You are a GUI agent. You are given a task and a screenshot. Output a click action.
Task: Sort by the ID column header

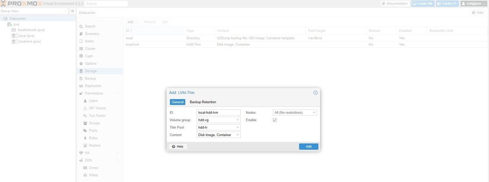pyautogui.click(x=154, y=31)
